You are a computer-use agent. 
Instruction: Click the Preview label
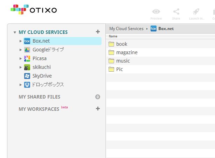coord(156,19)
